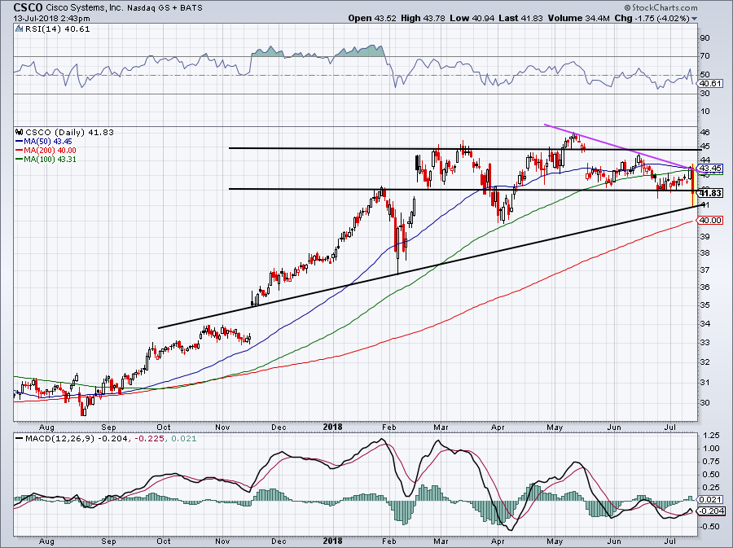
Task: Click the Dec label on the MACD panel date axis
Action: (279, 541)
